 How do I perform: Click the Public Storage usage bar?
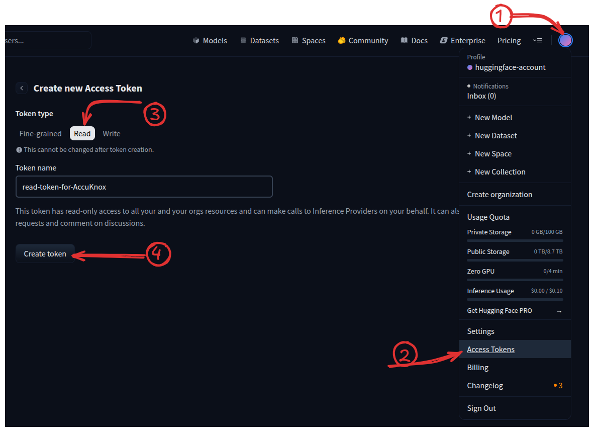[x=515, y=261]
